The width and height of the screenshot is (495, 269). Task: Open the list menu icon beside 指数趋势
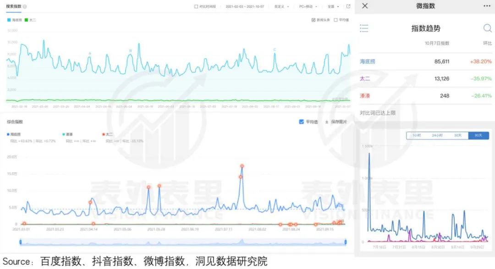point(364,28)
